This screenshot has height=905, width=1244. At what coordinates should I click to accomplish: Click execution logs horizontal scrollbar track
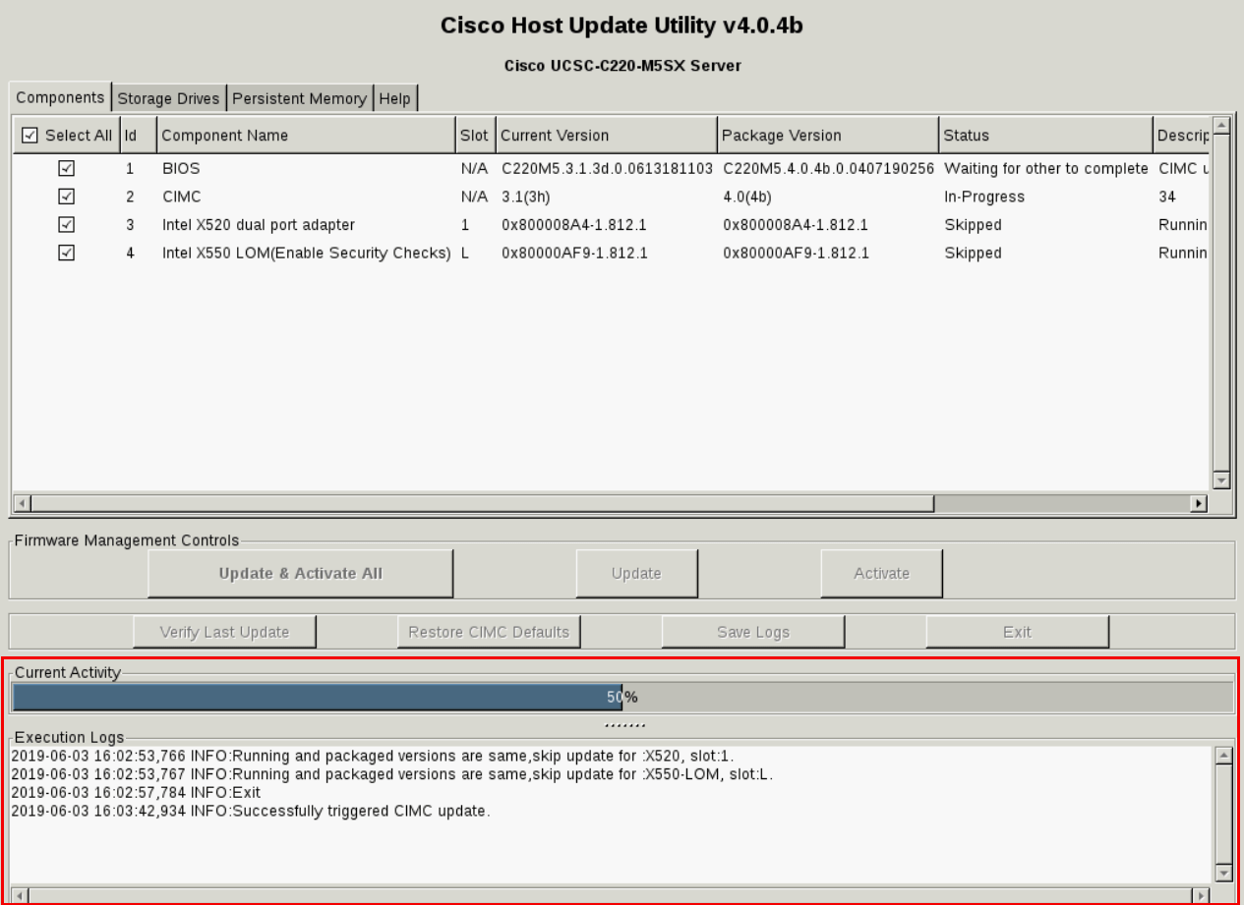[x=611, y=895]
